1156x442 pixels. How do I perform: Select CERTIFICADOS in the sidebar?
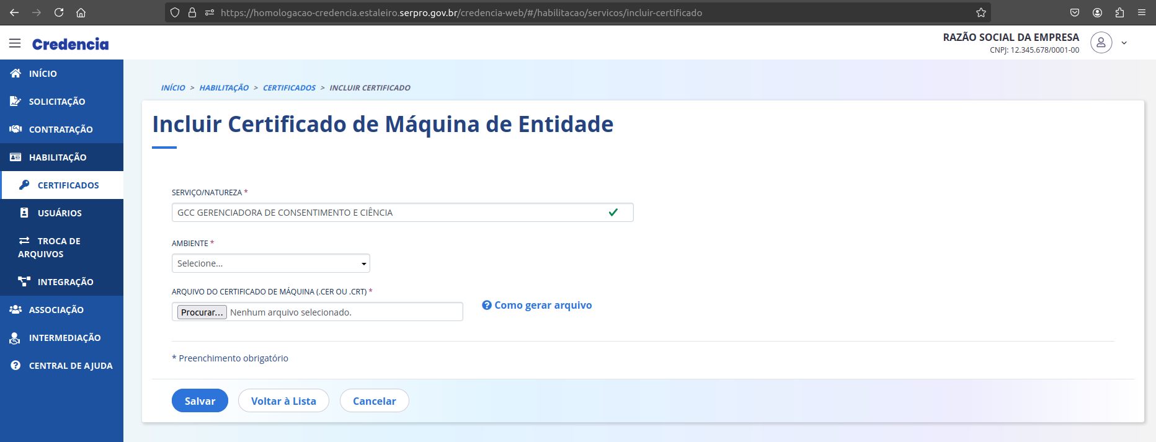coord(62,185)
